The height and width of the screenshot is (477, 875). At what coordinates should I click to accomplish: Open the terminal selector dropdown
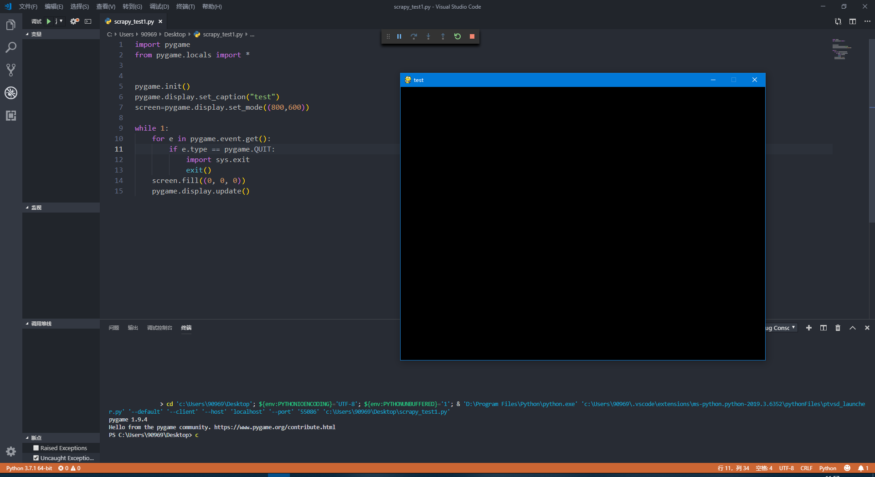click(781, 328)
